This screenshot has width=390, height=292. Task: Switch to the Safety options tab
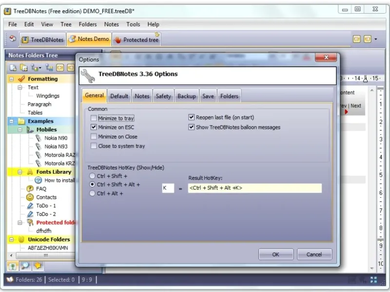(x=163, y=96)
